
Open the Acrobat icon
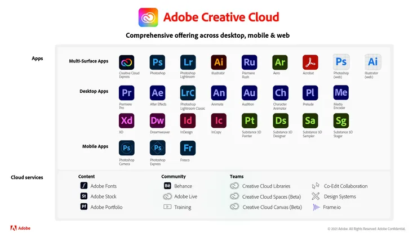(310, 62)
